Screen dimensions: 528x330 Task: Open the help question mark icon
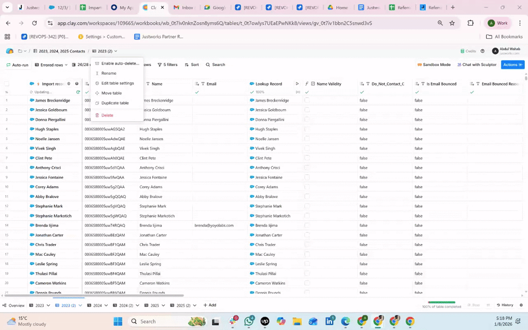click(483, 51)
